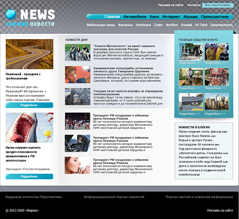Open the ice rink night thumbnail
The height and width of the screenshot is (219, 239).
77,121
